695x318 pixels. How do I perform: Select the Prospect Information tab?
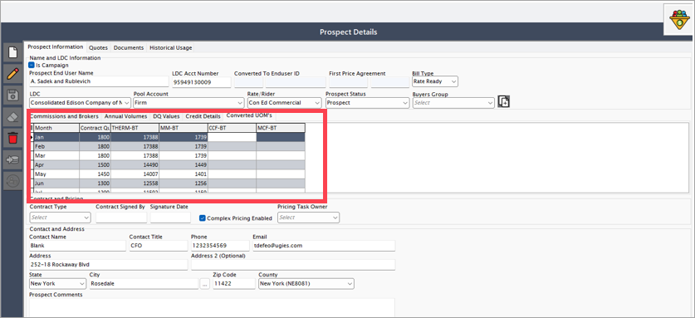pyautogui.click(x=56, y=47)
